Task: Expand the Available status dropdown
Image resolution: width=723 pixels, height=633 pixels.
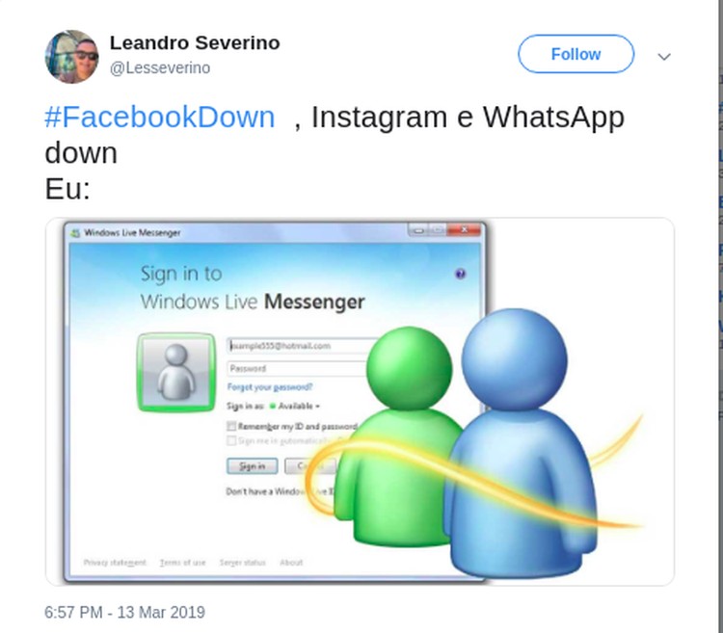Action: click(295, 406)
